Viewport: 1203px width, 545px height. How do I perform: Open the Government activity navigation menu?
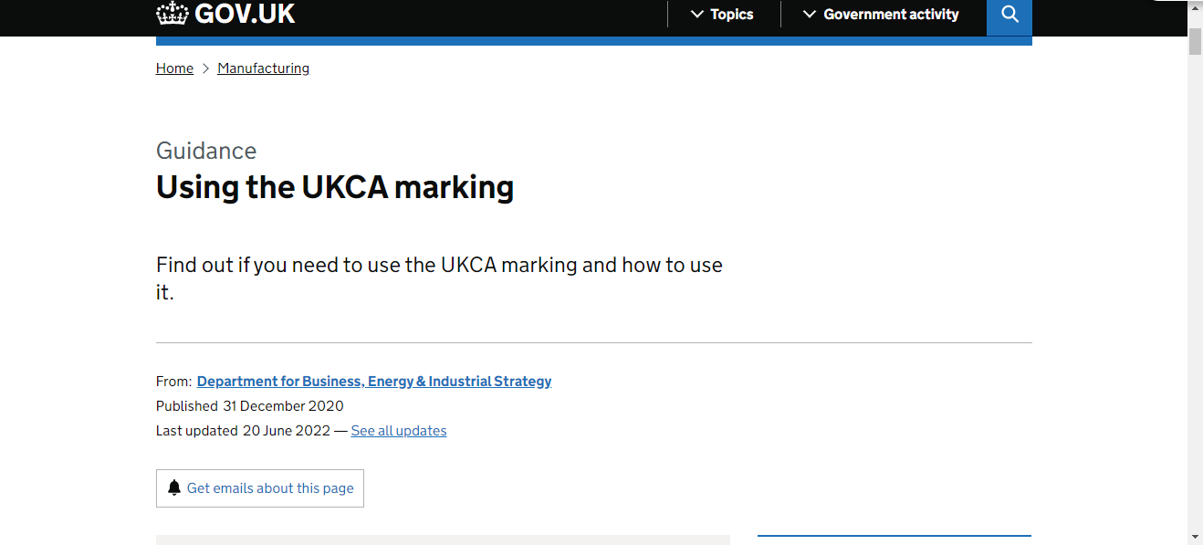(881, 15)
